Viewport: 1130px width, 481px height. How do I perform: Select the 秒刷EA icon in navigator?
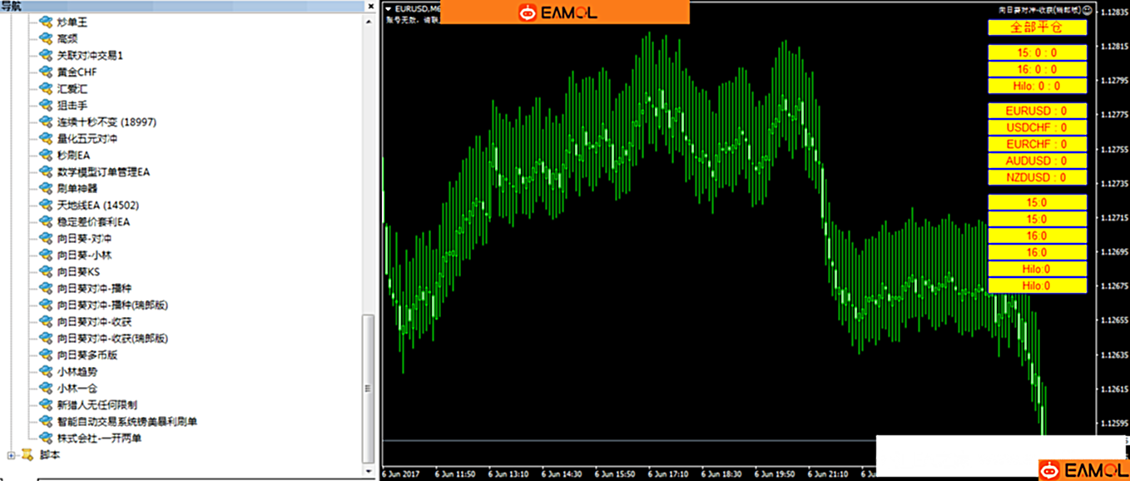click(44, 156)
